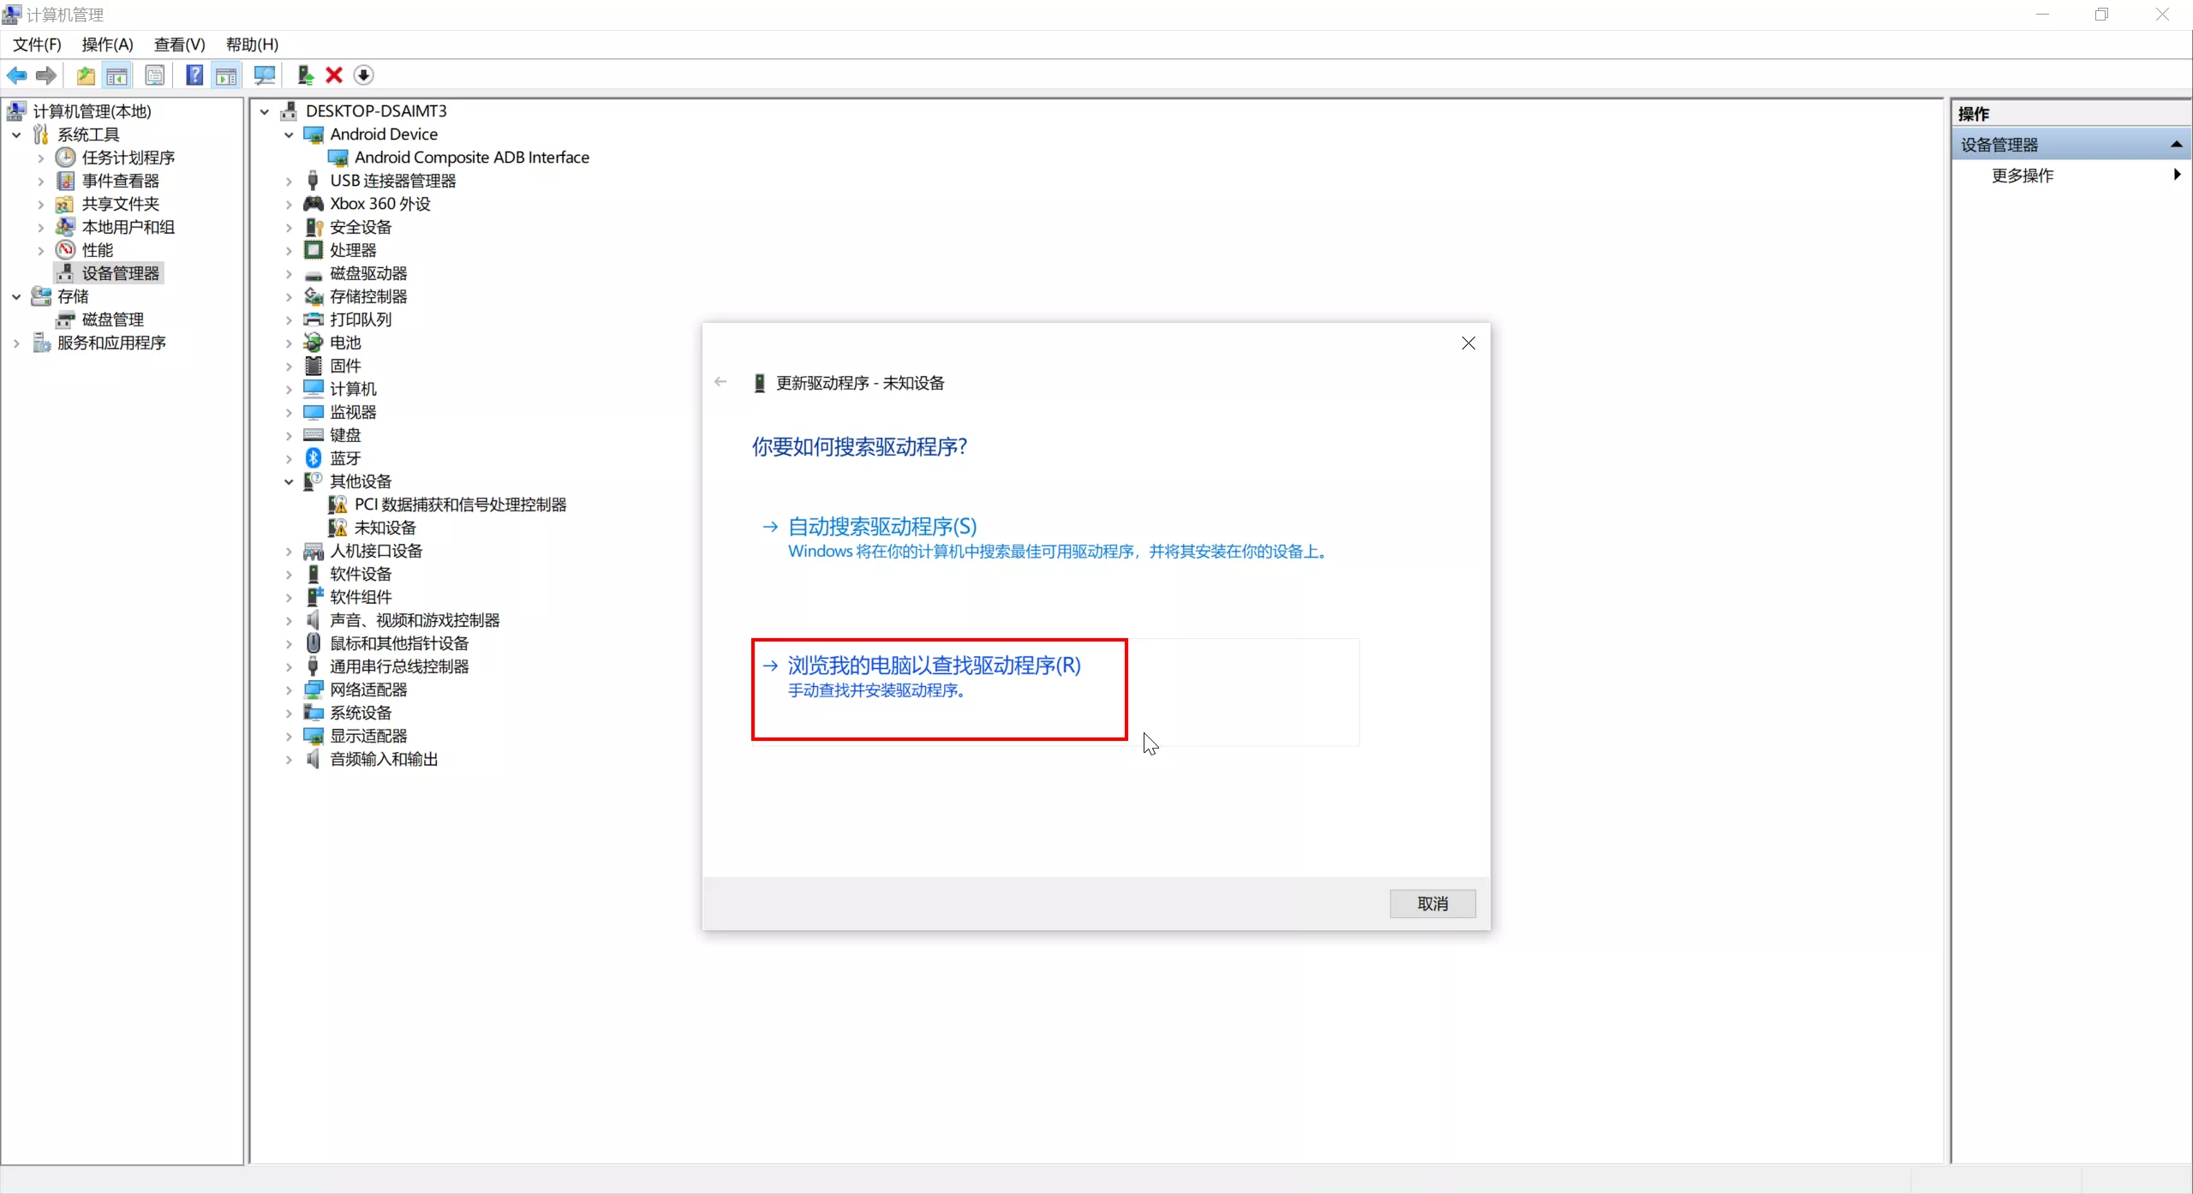
Task: Choose 浏览我的电脑以查找驱动程序(R) option
Action: point(934,666)
